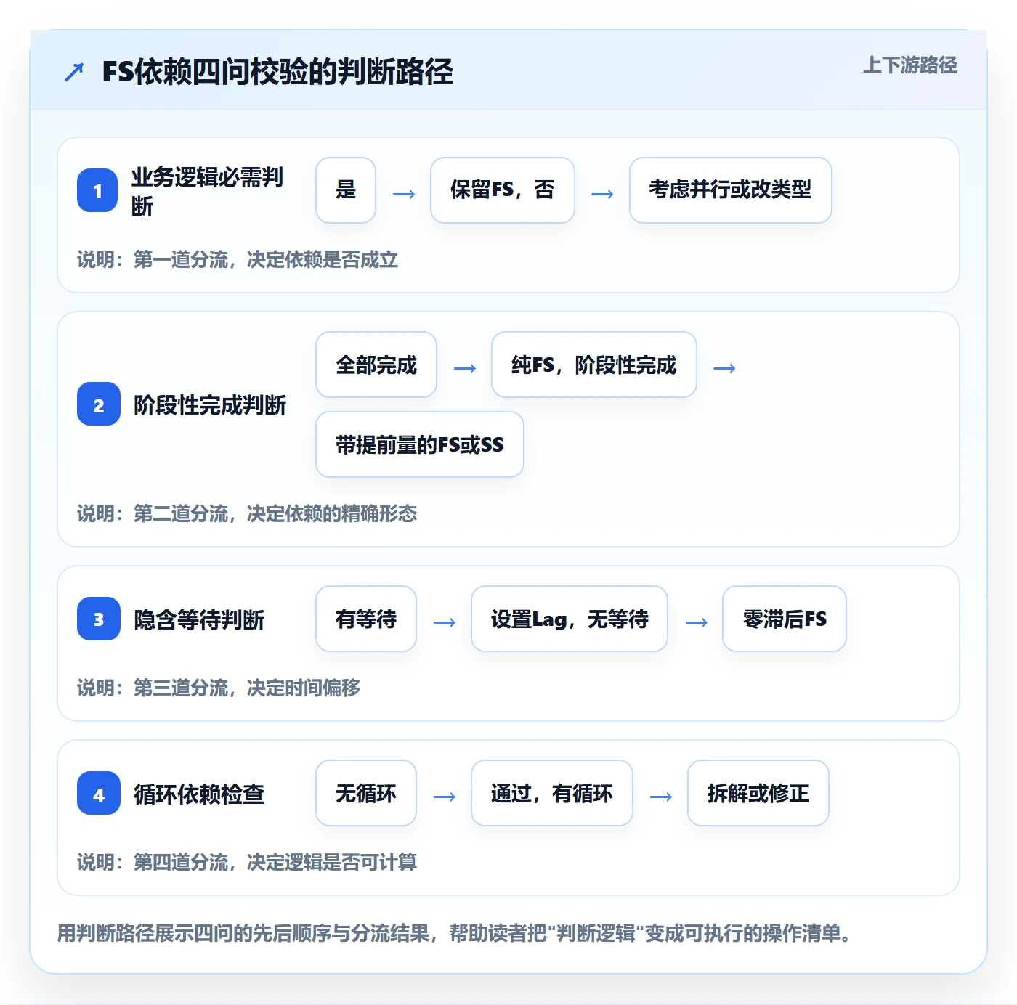Click the 上下游路径 label in the header

click(x=909, y=65)
